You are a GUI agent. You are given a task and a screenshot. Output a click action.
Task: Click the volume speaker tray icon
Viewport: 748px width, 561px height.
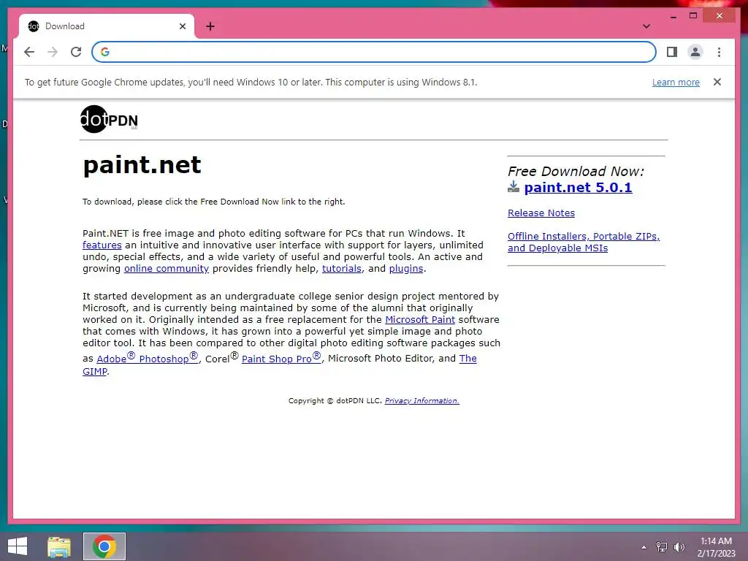(679, 546)
